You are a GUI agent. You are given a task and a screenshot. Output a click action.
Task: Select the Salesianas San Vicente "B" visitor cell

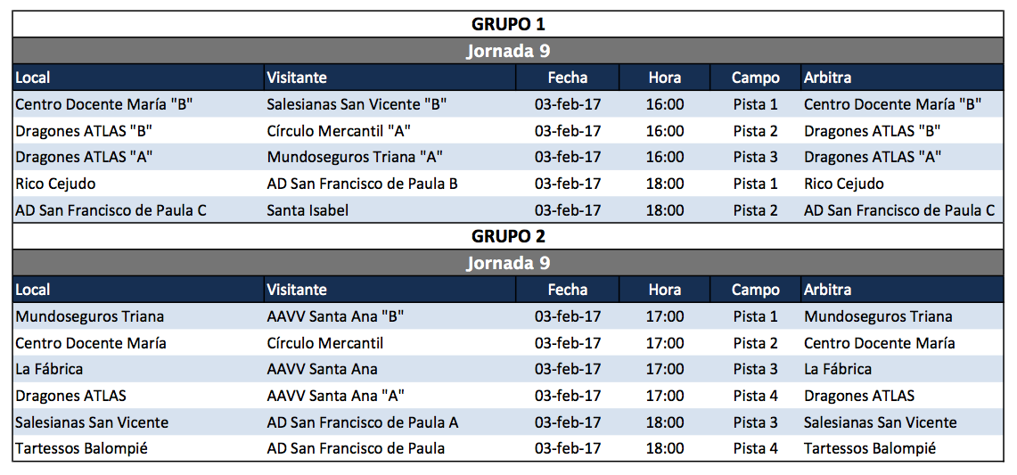[x=357, y=104]
